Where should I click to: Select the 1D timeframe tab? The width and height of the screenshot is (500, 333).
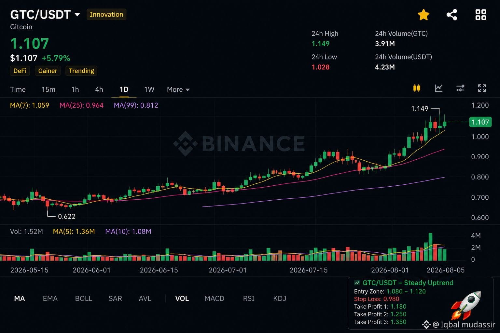pos(124,89)
